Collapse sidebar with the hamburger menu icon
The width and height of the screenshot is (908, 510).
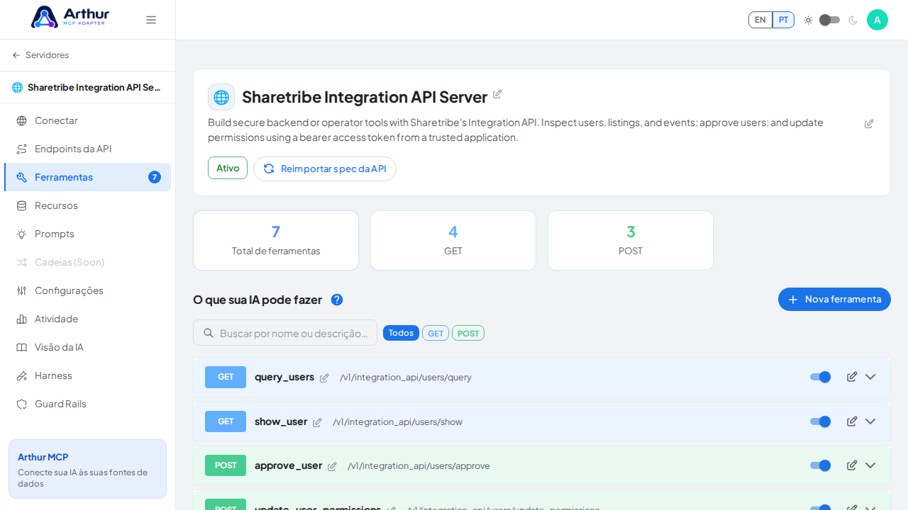(x=151, y=20)
